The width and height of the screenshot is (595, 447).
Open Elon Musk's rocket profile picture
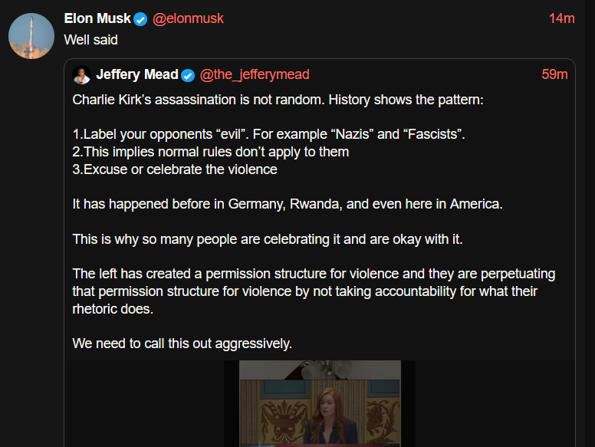click(31, 36)
